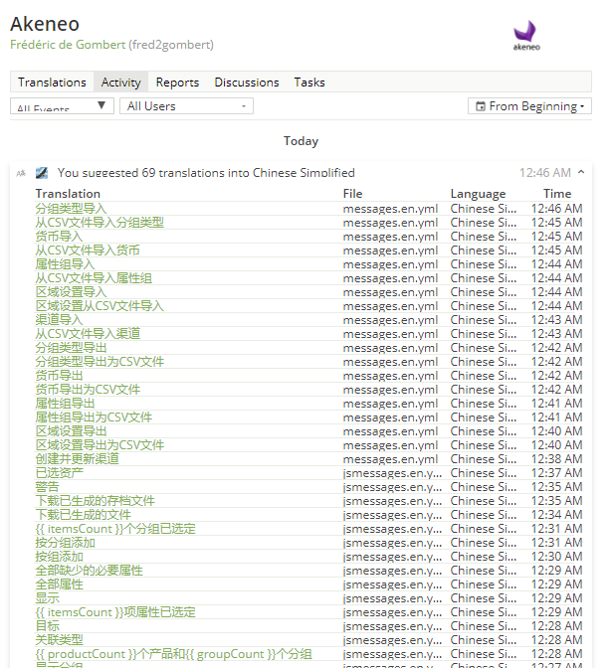Image resolution: width=614 pixels, height=668 pixels.
Task: Open the Reports tab
Action: pyautogui.click(x=177, y=83)
